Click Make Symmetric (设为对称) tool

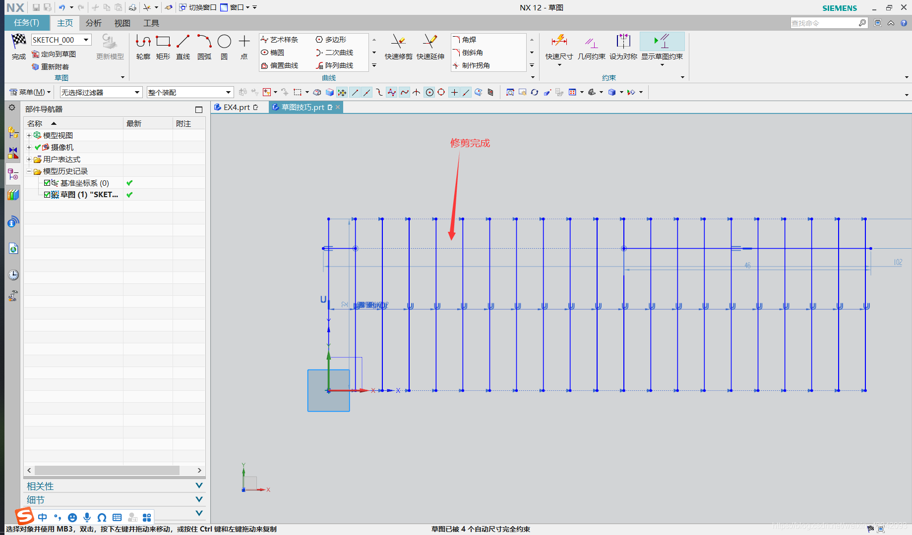(623, 47)
